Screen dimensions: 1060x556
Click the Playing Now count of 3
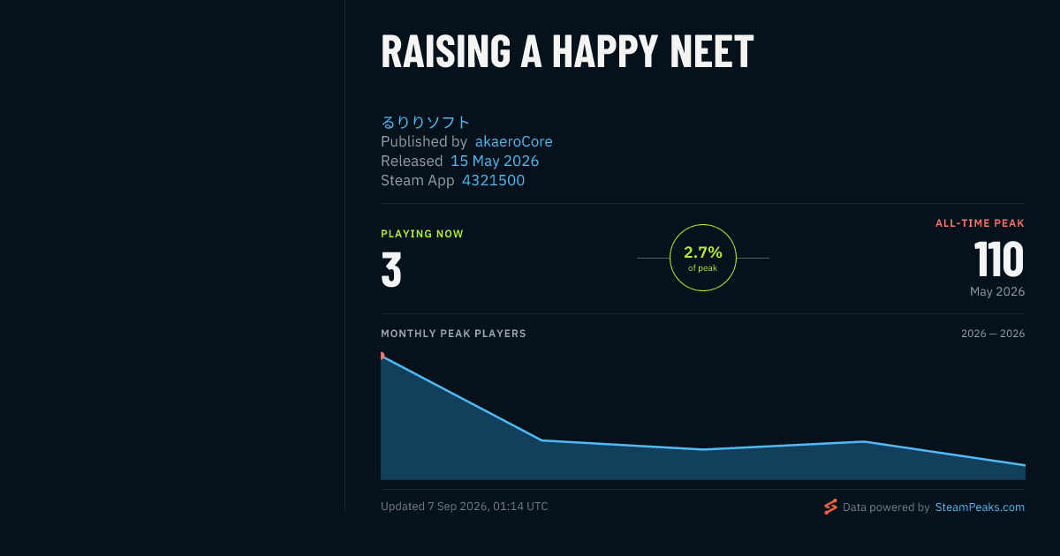pyautogui.click(x=391, y=270)
